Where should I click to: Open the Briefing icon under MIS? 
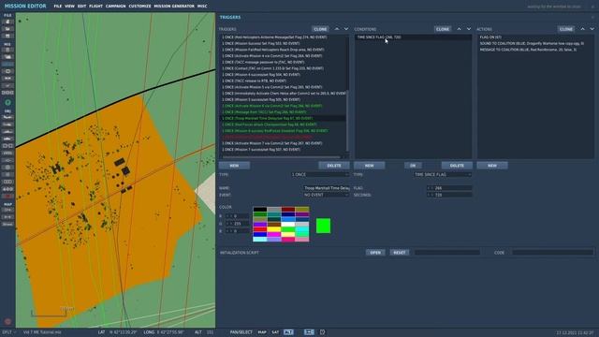[7, 50]
